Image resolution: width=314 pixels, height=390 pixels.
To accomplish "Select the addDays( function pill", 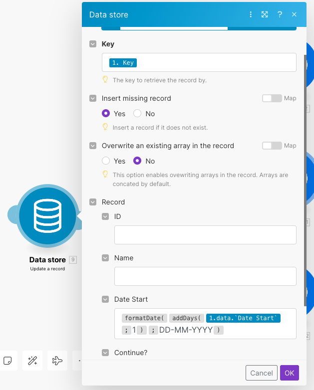I will tap(187, 318).
